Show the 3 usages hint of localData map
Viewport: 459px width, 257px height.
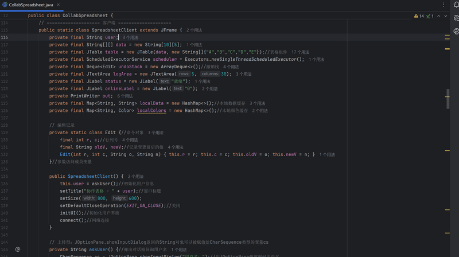[x=257, y=103]
